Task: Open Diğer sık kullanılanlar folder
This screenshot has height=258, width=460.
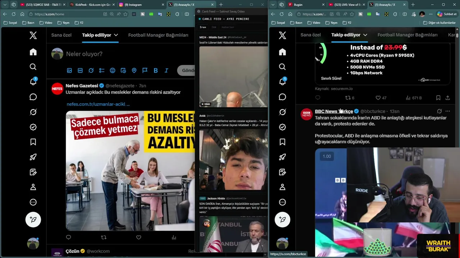Action: click(x=439, y=23)
